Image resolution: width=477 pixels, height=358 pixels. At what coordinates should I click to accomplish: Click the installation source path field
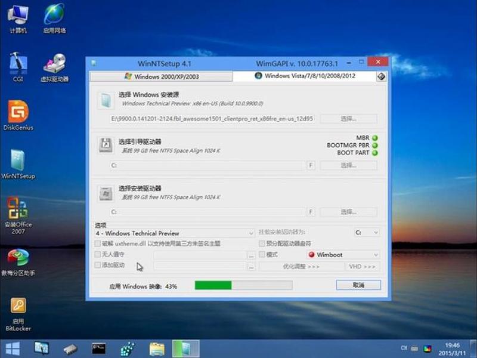pyautogui.click(x=212, y=119)
